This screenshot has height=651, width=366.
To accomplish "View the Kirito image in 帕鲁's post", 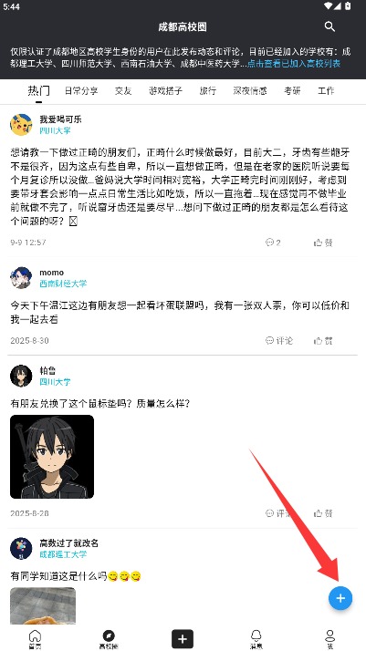I will click(x=52, y=457).
